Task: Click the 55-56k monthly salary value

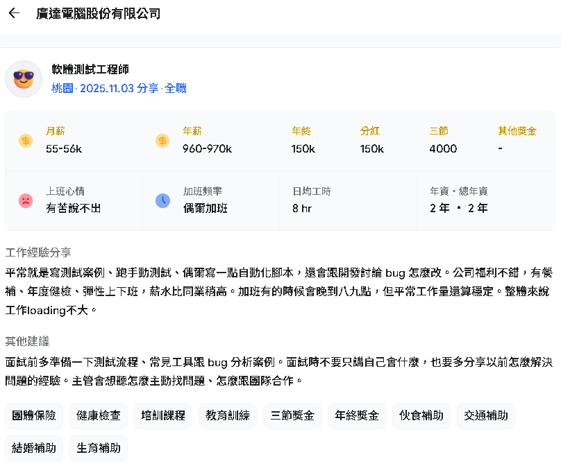Action: pos(64,148)
